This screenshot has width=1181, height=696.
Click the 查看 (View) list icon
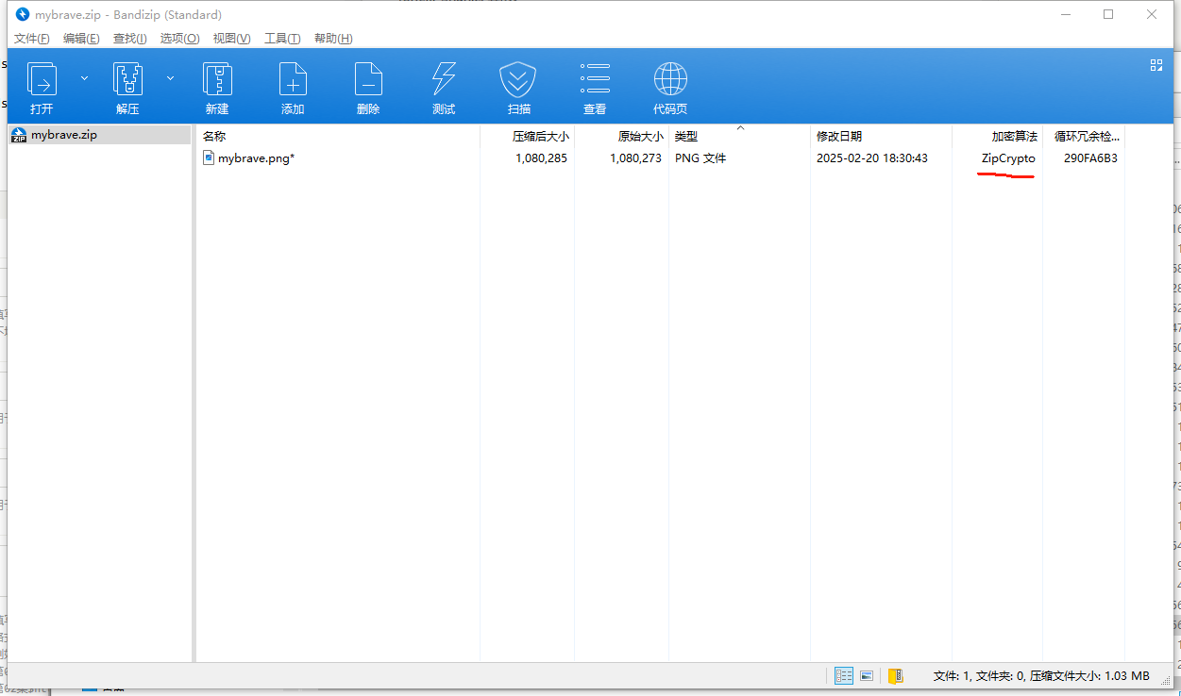pyautogui.click(x=595, y=79)
